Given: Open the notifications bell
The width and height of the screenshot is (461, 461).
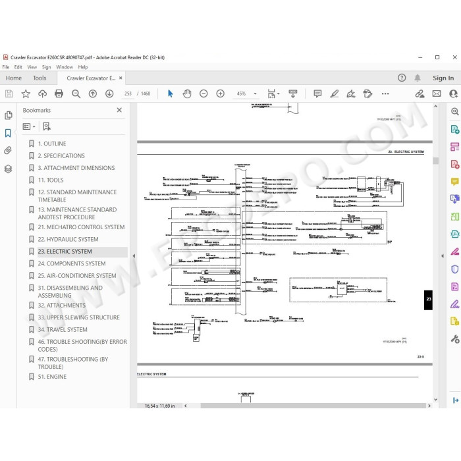Looking at the screenshot, I should (x=417, y=78).
